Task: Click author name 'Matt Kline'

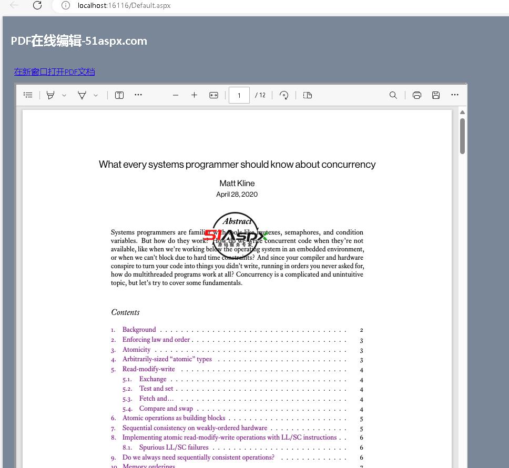Action: pyautogui.click(x=237, y=184)
